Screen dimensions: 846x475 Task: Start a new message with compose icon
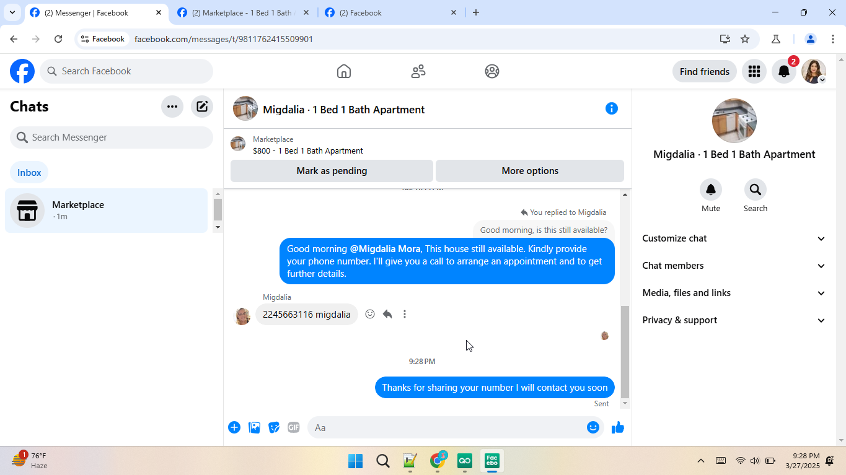202,107
